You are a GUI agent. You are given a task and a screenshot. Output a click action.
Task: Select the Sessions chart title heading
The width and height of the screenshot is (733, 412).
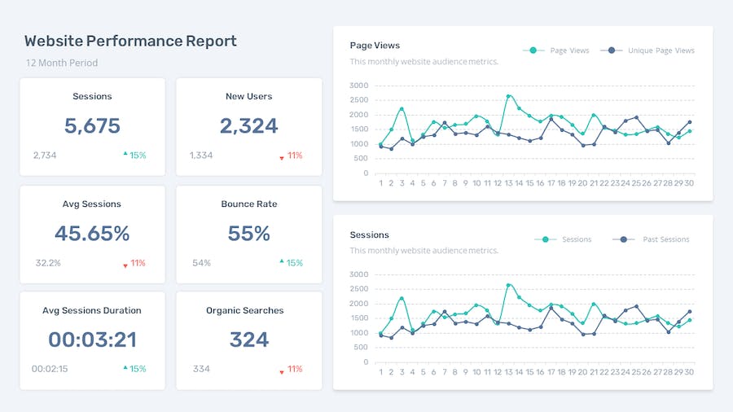coord(369,234)
